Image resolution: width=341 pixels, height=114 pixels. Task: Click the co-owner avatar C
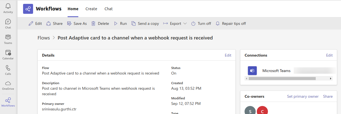click(262, 110)
